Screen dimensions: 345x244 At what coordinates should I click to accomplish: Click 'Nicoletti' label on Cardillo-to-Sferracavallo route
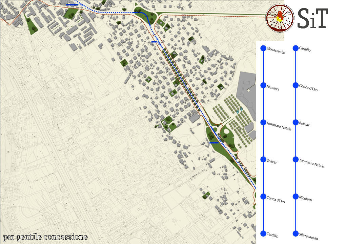[306, 199]
